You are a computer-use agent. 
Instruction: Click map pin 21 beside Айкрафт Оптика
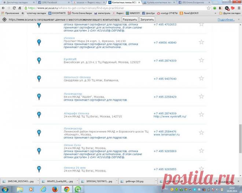coord(39,114)
